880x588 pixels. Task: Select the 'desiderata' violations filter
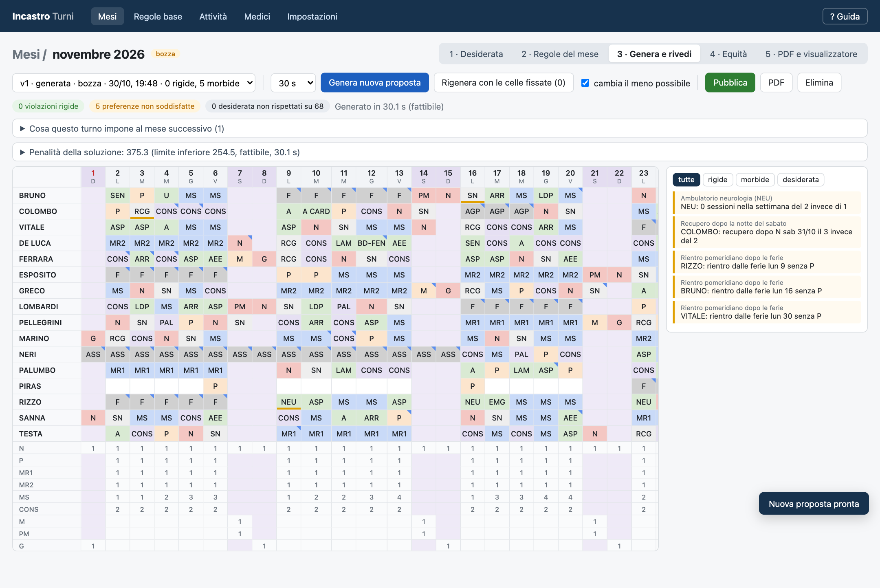pyautogui.click(x=801, y=180)
